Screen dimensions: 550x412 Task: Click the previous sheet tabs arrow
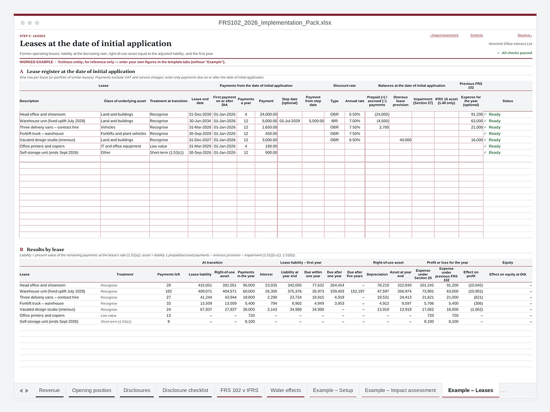[21, 390]
